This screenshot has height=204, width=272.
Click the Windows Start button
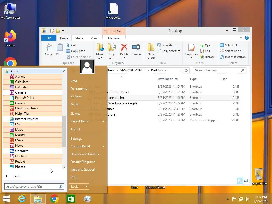point(6,199)
